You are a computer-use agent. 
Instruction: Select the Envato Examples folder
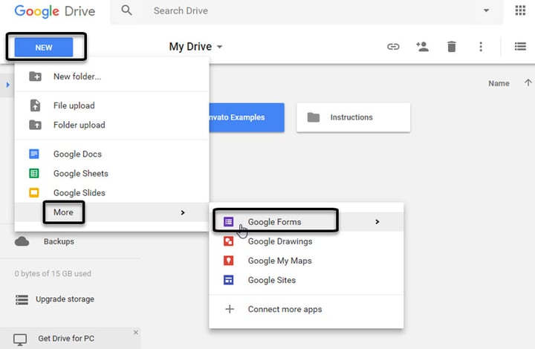pos(247,117)
